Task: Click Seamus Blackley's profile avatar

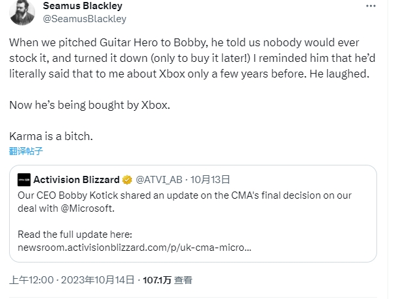Action: pos(21,12)
